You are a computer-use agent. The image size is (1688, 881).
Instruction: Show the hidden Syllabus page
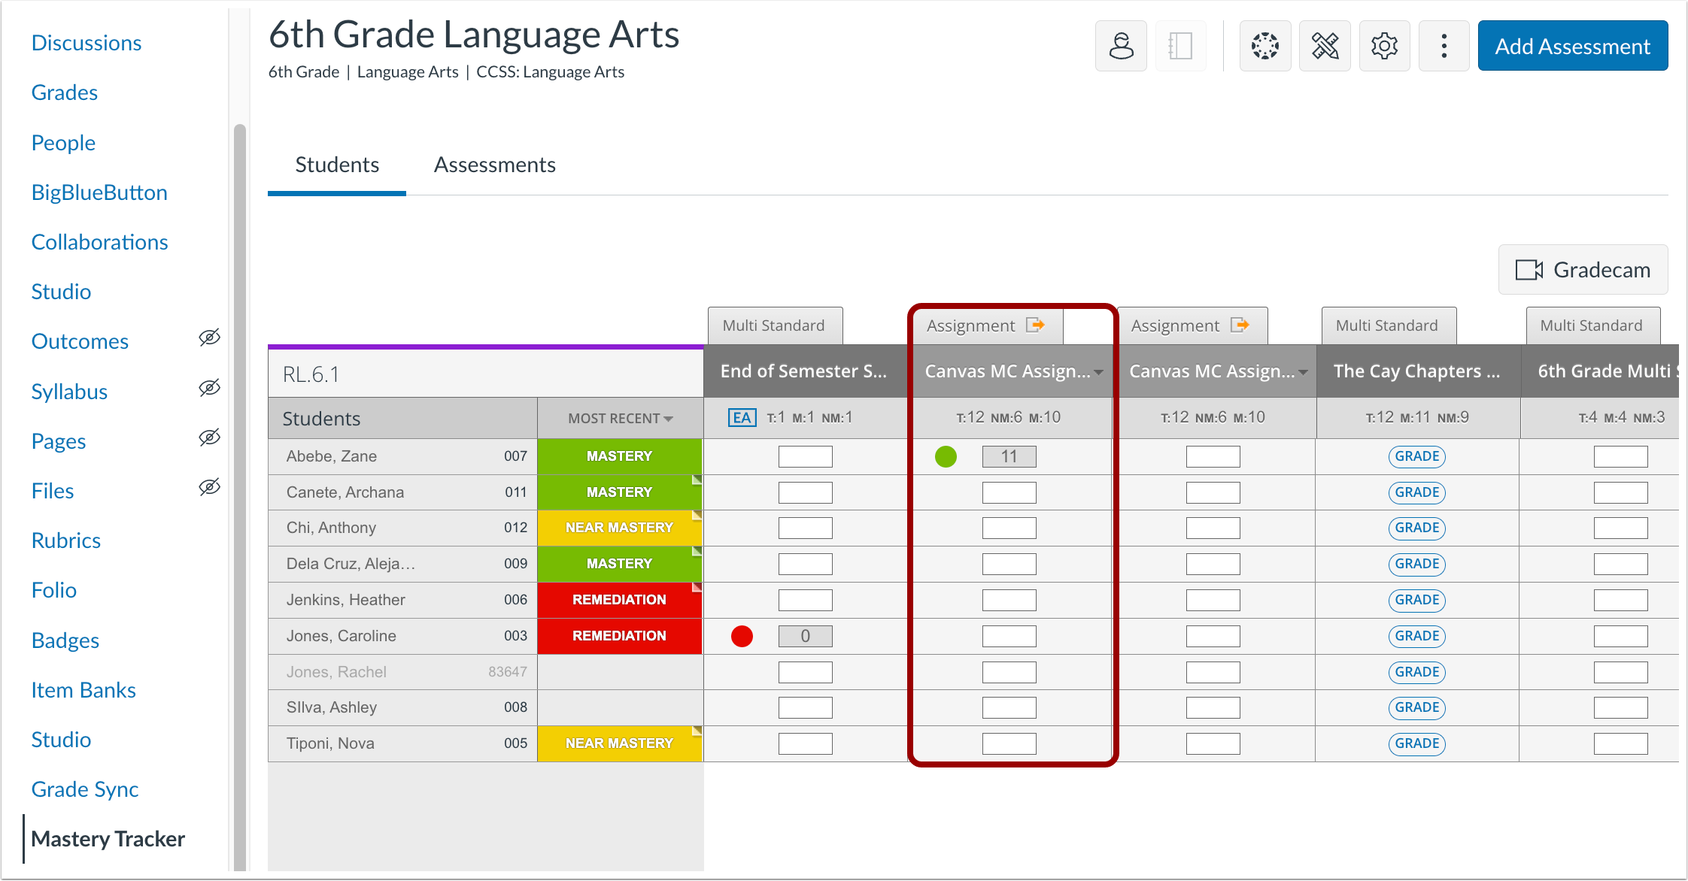click(209, 387)
